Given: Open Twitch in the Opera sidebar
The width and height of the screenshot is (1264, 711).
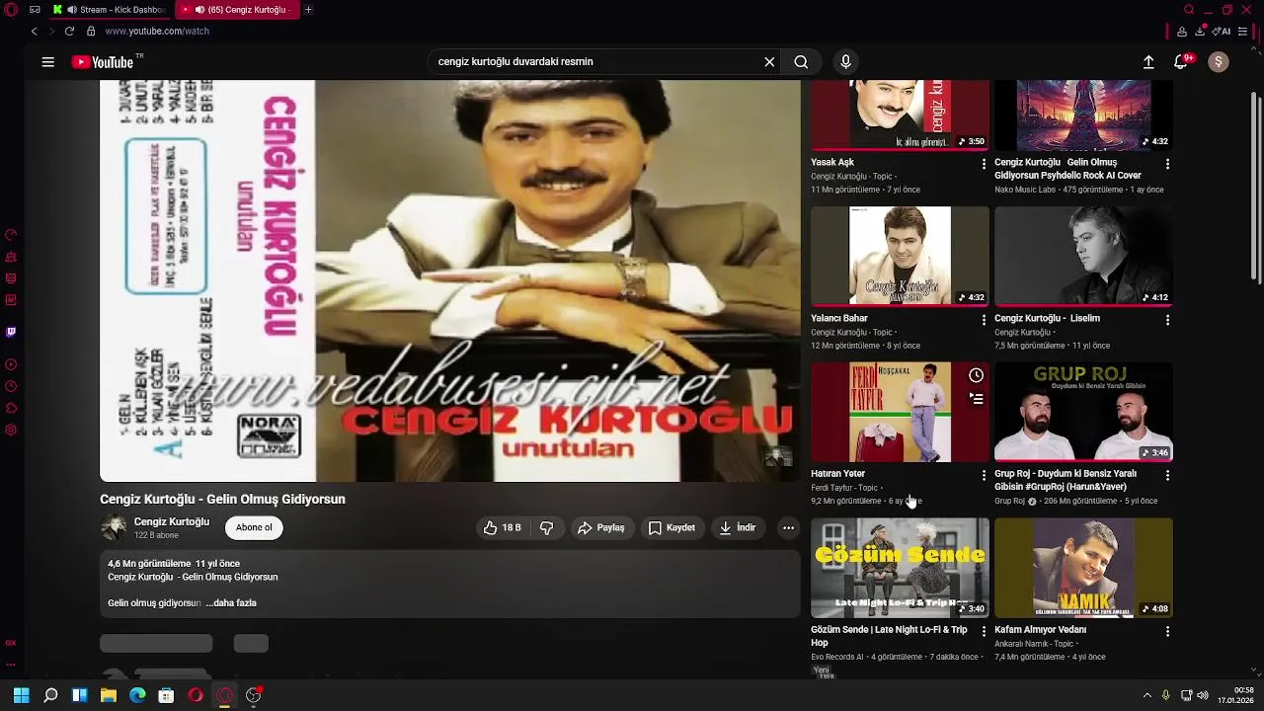Looking at the screenshot, I should point(11,333).
